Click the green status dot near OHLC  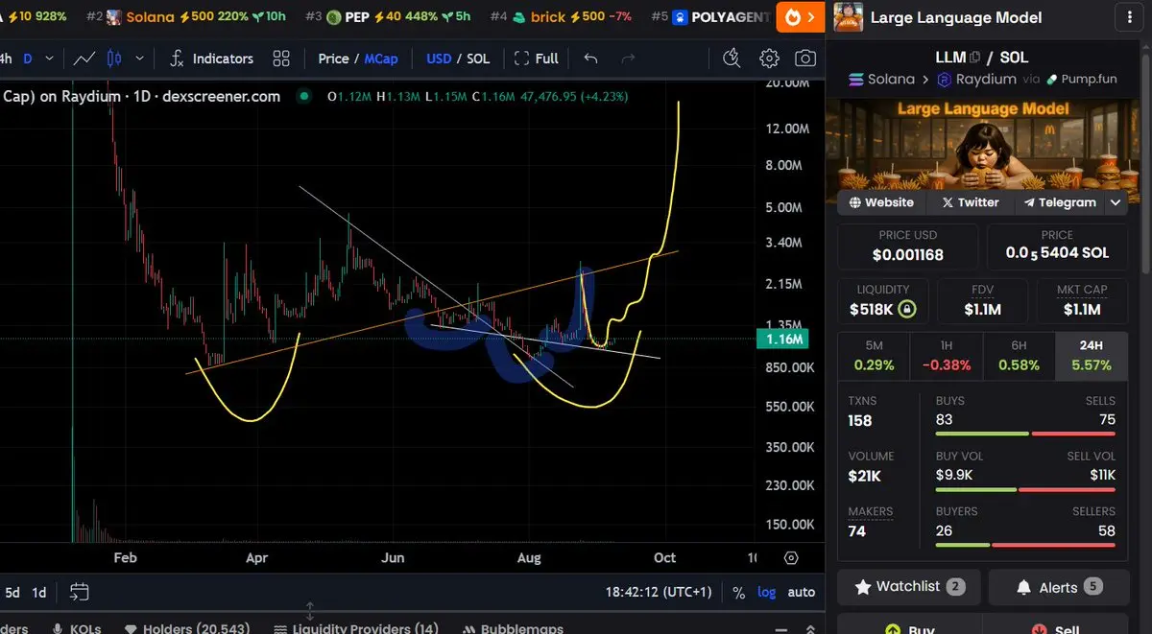click(304, 96)
